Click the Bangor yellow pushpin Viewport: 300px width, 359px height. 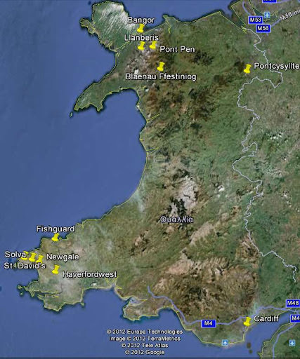[x=141, y=28]
